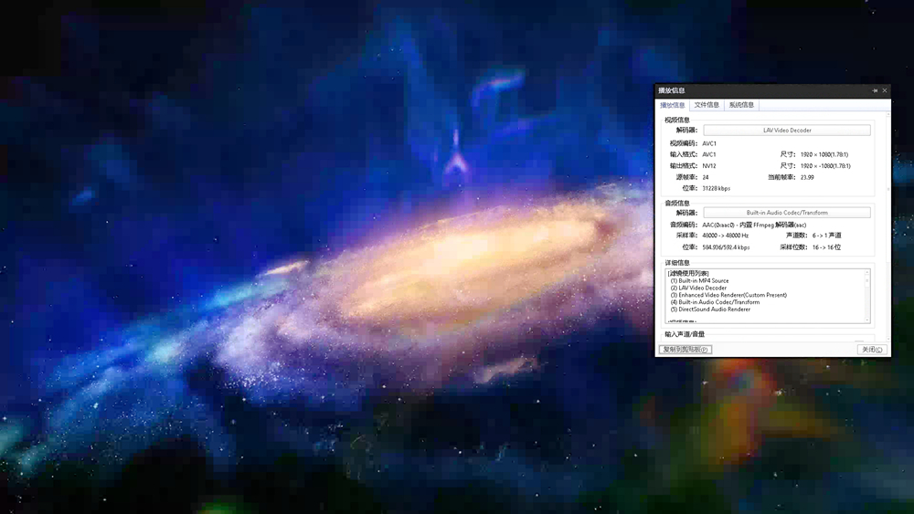Click the up arrow of the 详细信息 list scrollbar

click(x=867, y=272)
